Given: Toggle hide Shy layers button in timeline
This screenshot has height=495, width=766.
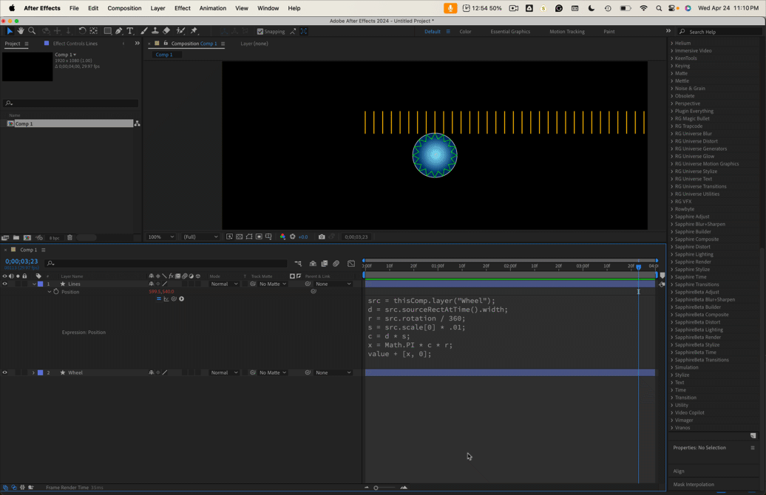Looking at the screenshot, I should [313, 264].
